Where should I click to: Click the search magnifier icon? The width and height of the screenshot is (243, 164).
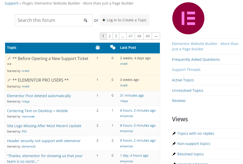point(86,20)
